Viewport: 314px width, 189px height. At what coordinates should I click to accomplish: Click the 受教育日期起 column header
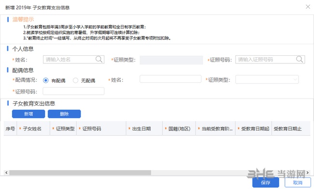[254, 128]
